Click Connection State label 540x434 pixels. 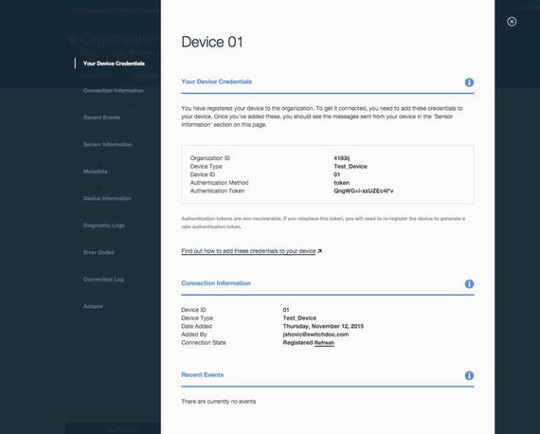[204, 343]
